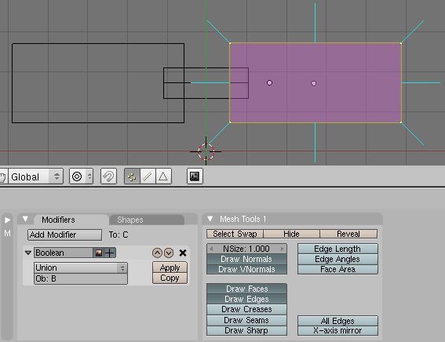This screenshot has height=342, width=445.
Task: Decrease NSize with left arrow
Action: [x=211, y=249]
